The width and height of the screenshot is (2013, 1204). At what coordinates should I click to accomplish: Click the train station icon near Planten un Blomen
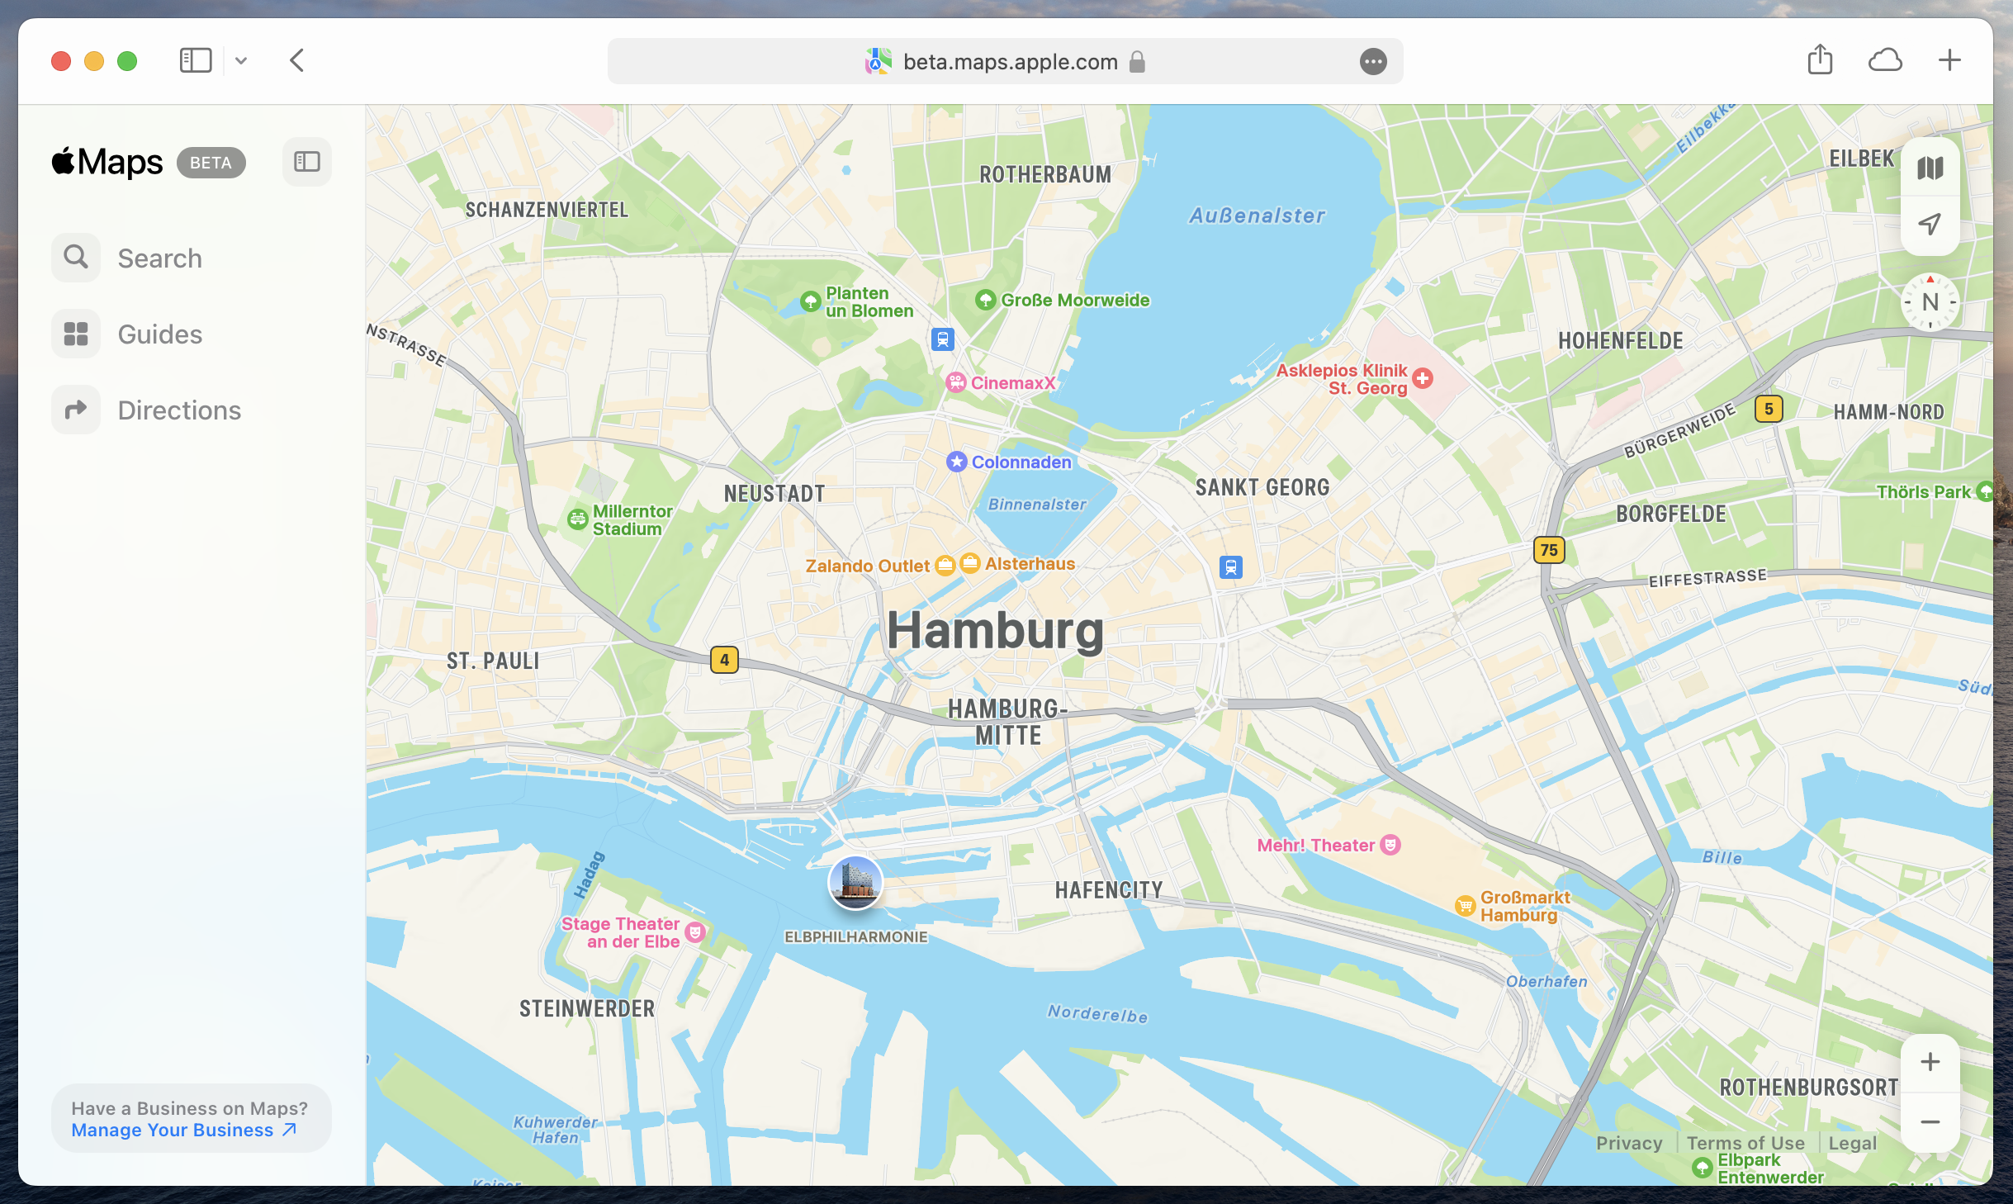point(943,339)
